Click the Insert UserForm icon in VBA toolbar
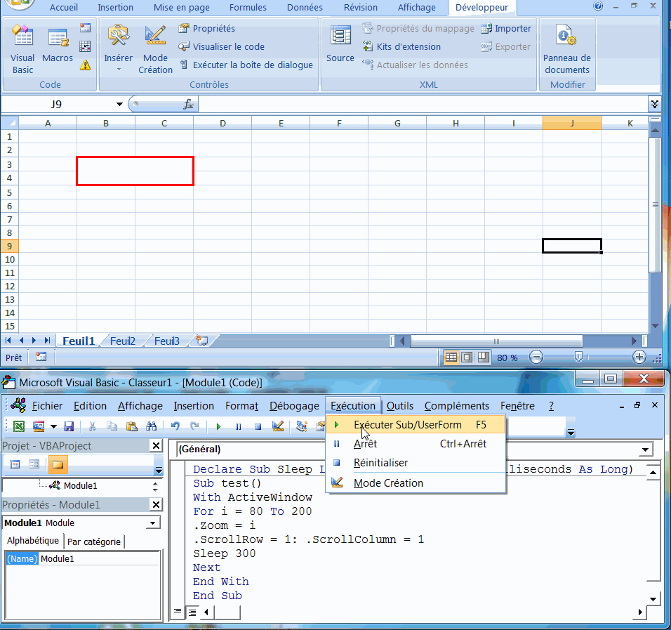Image resolution: width=671 pixels, height=630 pixels. 39,426
